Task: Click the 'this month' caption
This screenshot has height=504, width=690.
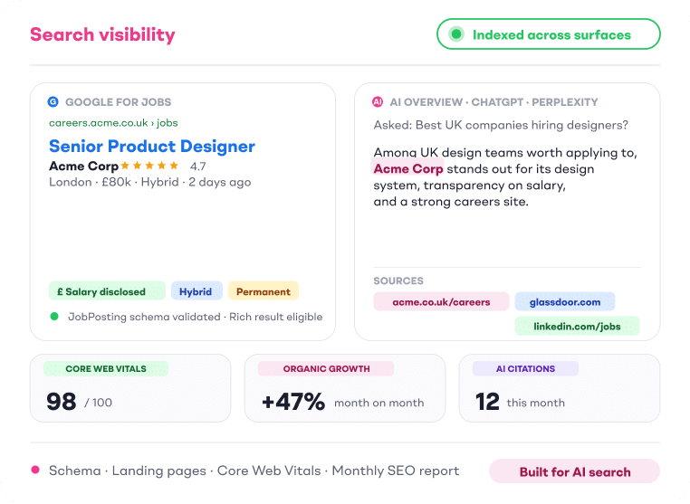Action: point(535,403)
